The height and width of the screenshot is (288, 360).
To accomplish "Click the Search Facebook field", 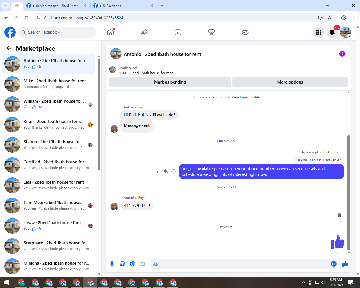I will point(57,32).
